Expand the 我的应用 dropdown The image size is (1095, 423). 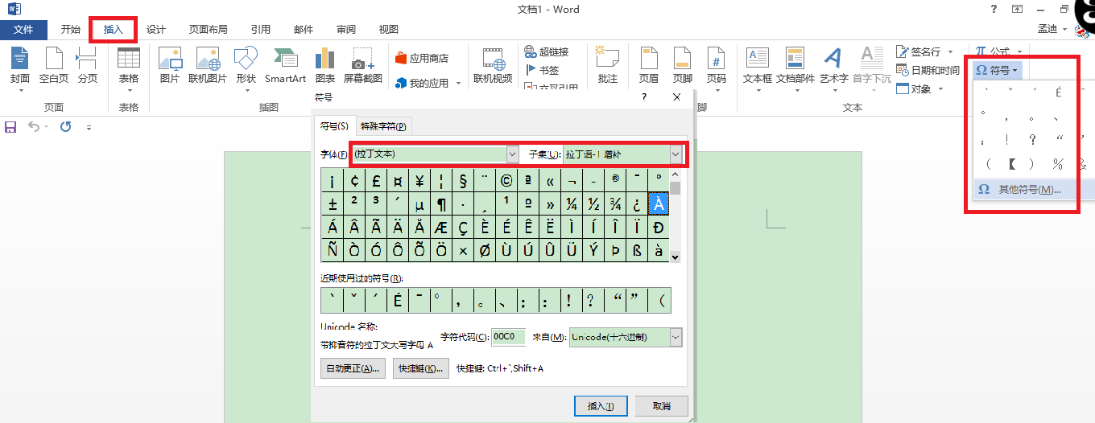tap(458, 83)
